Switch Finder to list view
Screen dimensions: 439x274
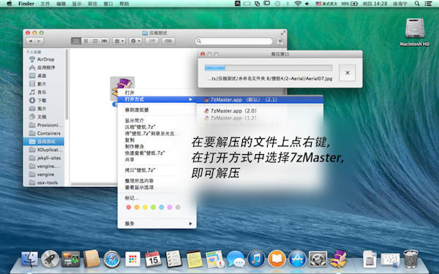coord(86,41)
